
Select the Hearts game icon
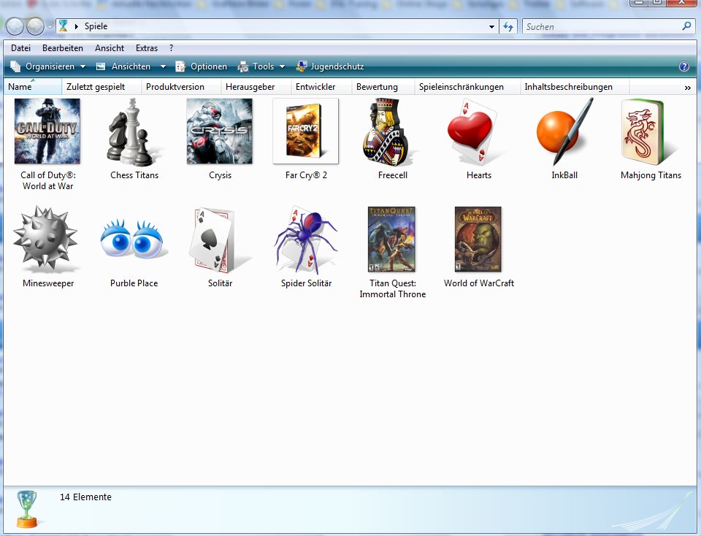click(x=474, y=132)
